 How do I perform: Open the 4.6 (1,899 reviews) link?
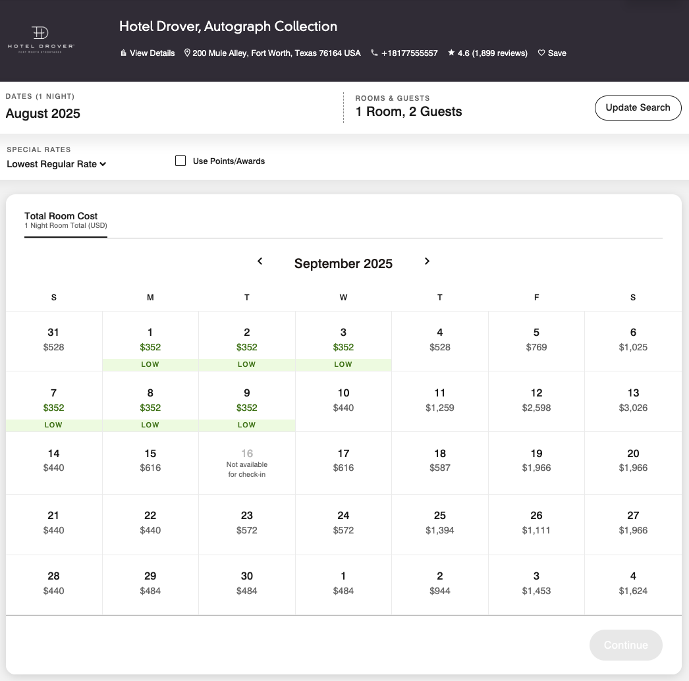pyautogui.click(x=492, y=53)
